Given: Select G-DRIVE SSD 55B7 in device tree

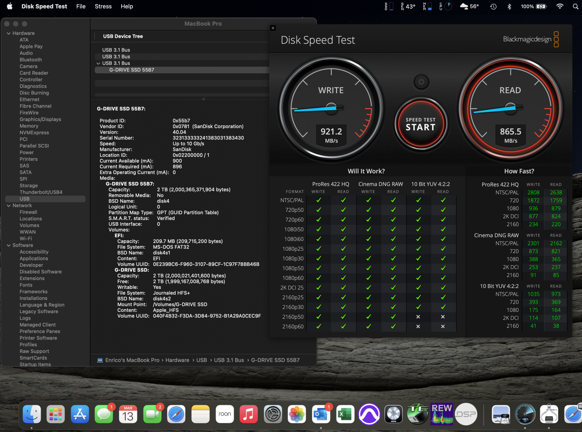Looking at the screenshot, I should [132, 70].
